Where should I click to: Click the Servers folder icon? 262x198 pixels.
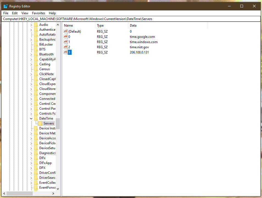(41, 123)
